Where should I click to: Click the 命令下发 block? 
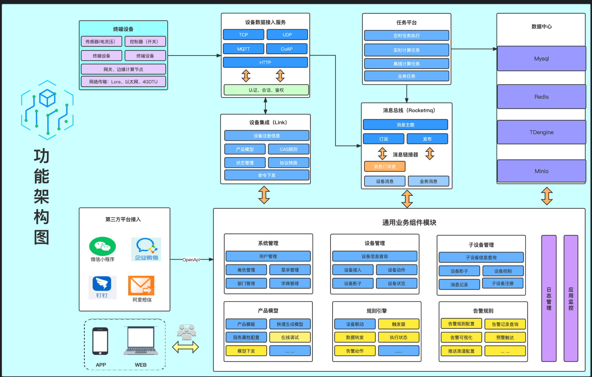click(x=267, y=175)
